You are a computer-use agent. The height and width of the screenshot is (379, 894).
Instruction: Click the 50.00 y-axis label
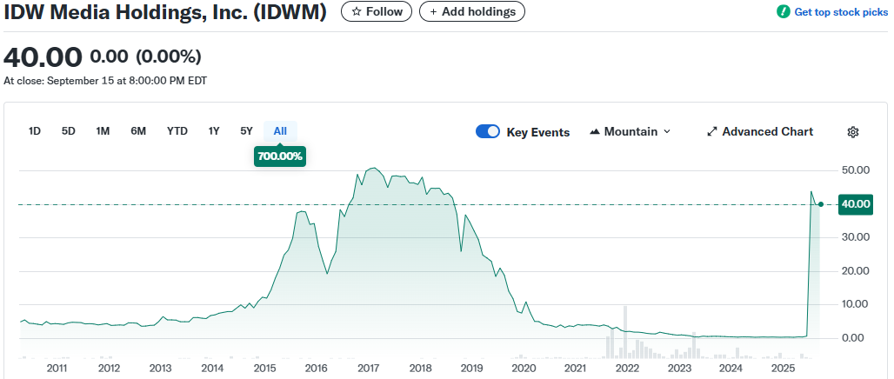coord(855,170)
